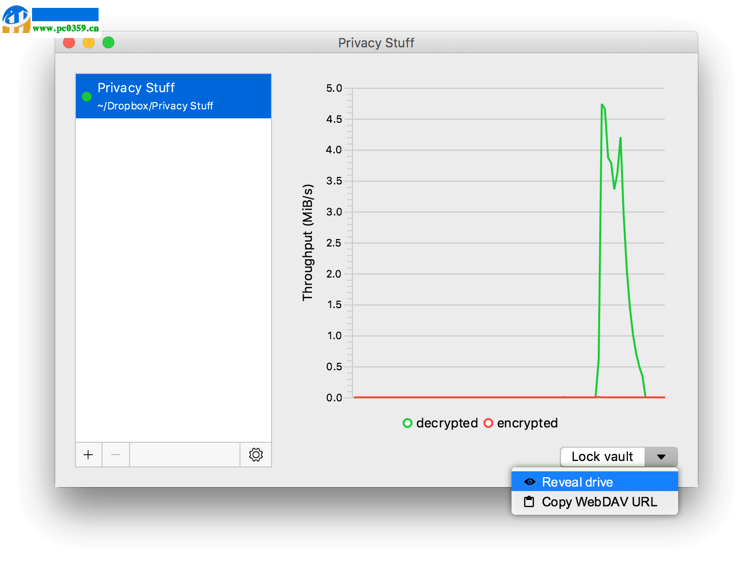
Task: Add a new vault with plus button
Action: pos(89,455)
